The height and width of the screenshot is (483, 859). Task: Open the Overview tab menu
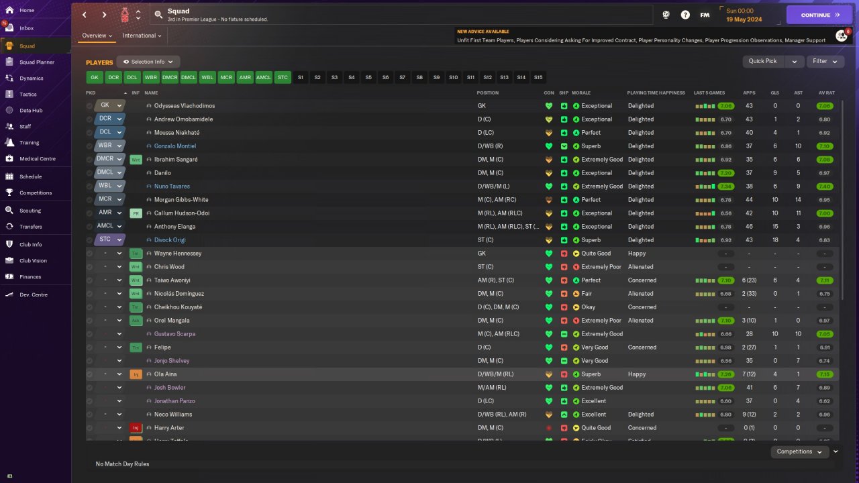click(x=97, y=36)
